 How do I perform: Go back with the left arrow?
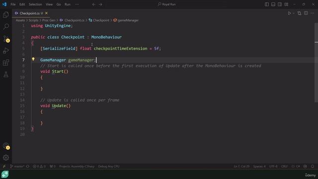tap(94, 4)
